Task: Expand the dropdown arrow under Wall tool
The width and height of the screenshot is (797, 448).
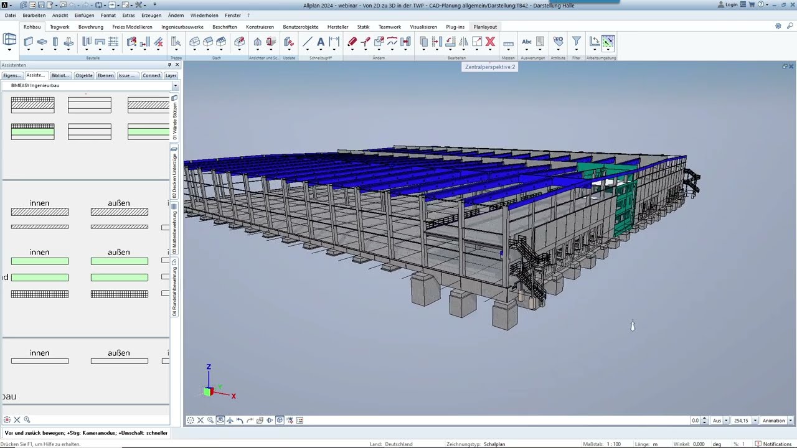Action: [29, 50]
